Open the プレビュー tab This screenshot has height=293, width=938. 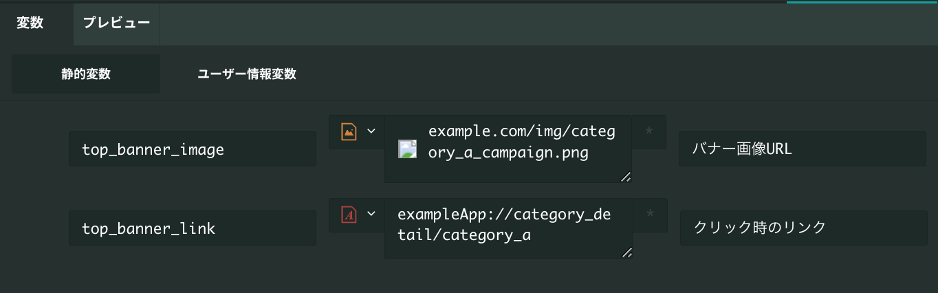[x=117, y=23]
